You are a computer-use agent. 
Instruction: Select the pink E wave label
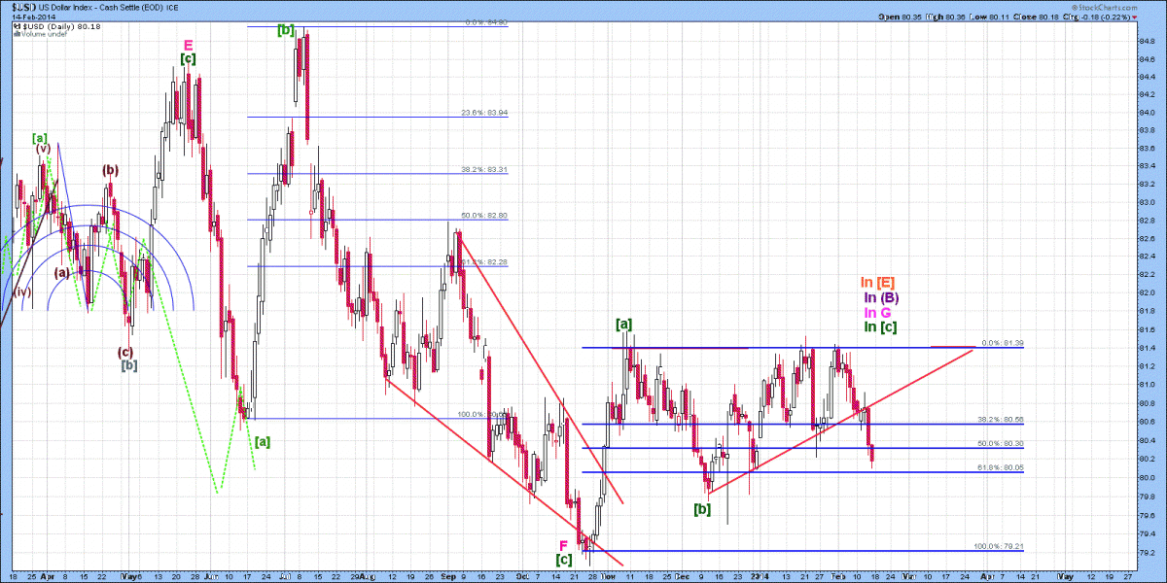188,45
